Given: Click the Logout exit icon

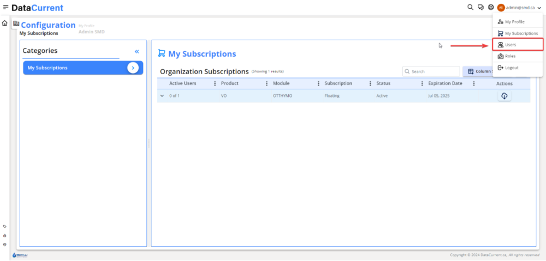Looking at the screenshot, I should (x=500, y=68).
